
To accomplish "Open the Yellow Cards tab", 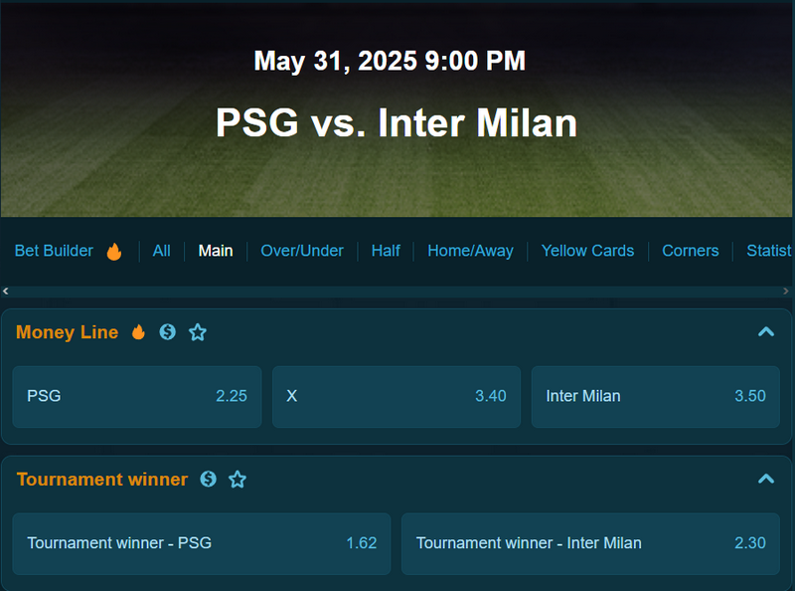I will (x=587, y=251).
